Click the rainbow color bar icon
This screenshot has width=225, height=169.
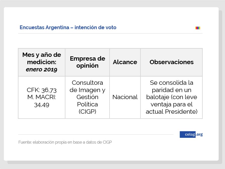198,28
